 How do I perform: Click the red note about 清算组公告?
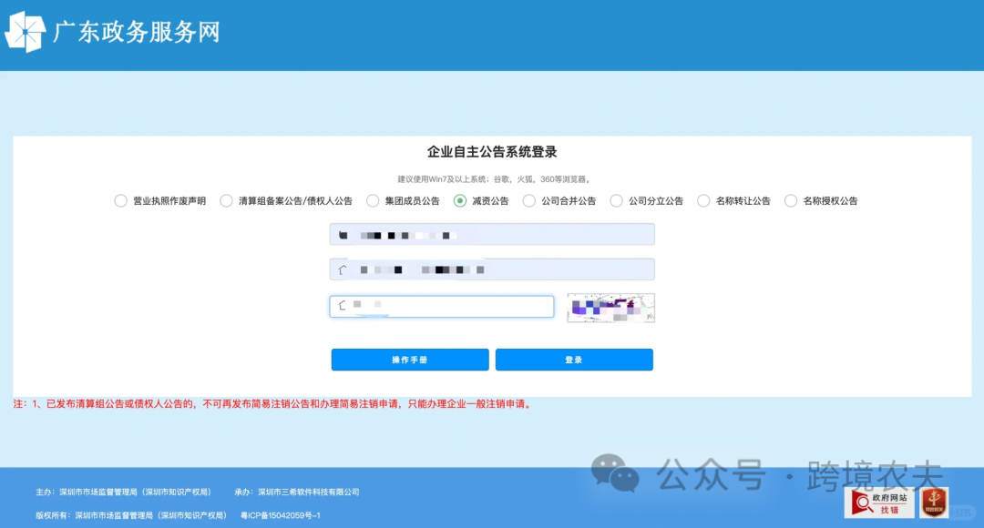(x=273, y=404)
